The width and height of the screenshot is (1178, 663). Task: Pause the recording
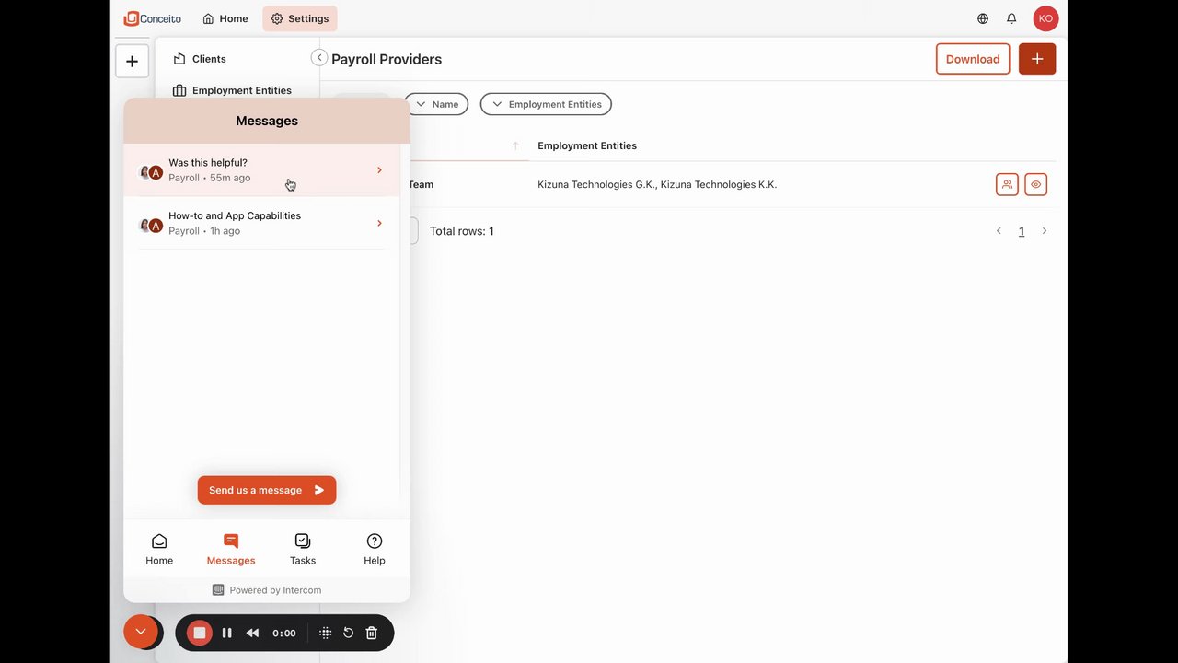click(226, 633)
